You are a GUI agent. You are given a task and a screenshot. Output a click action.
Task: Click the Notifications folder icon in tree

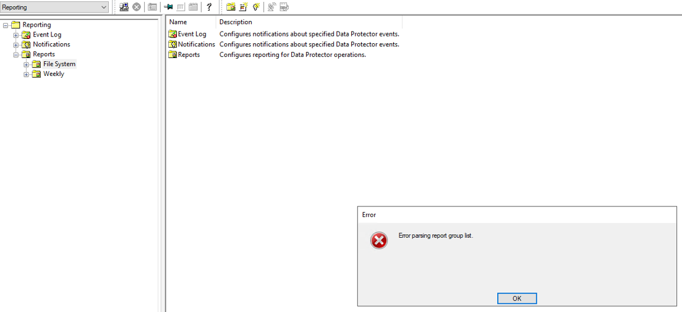26,44
